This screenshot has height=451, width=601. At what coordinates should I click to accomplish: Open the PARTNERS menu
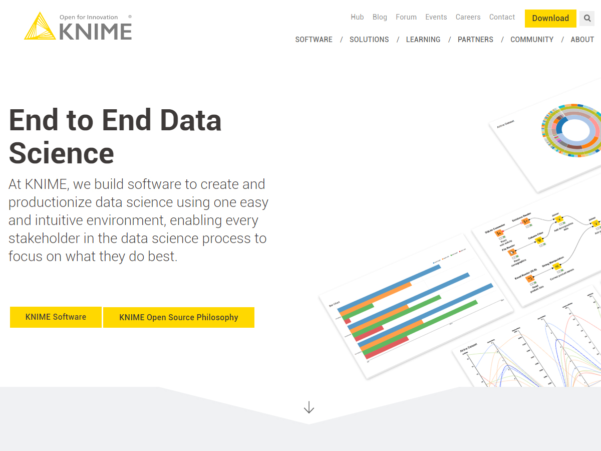point(475,40)
